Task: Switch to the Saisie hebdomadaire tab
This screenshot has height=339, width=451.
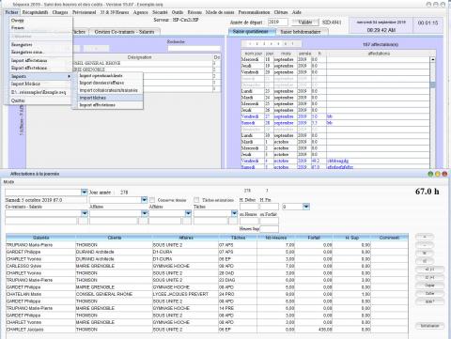Action: pos(301,32)
